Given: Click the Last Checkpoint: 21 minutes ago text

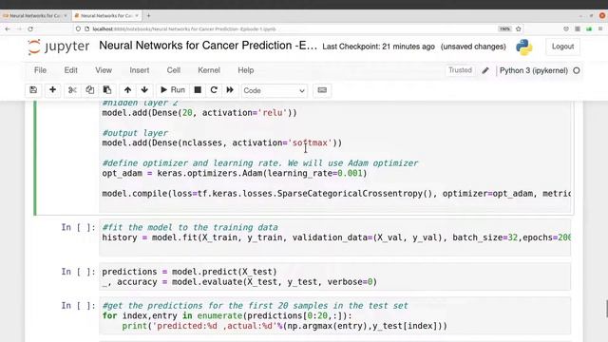Looking at the screenshot, I should pos(378,47).
